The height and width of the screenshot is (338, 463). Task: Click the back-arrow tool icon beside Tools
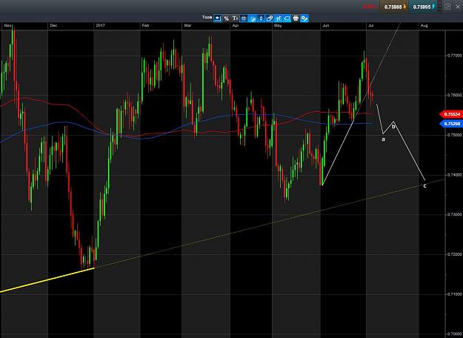[x=218, y=19]
